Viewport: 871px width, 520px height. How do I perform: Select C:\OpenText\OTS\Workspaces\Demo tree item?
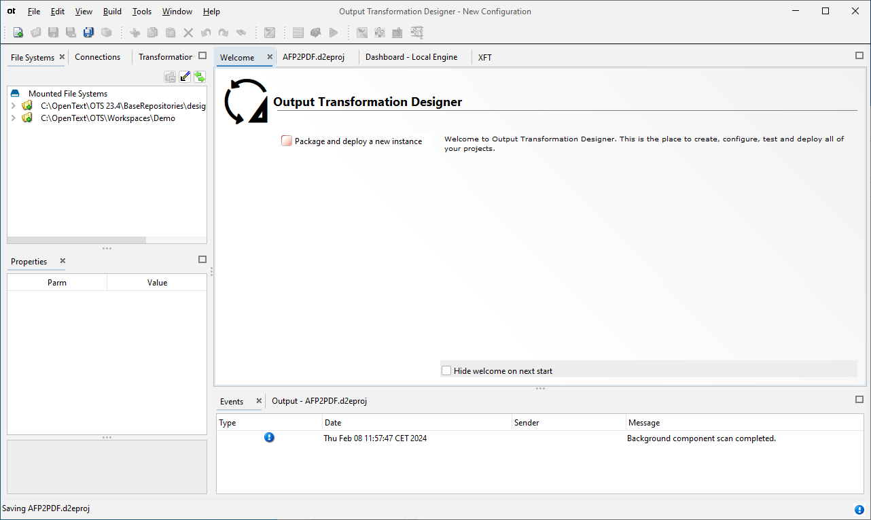(x=108, y=118)
